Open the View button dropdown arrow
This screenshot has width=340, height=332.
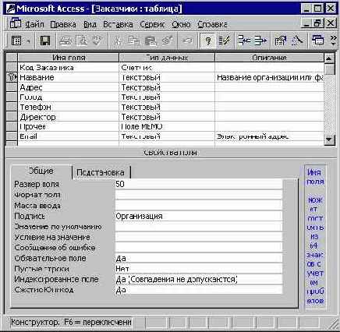tap(28, 41)
